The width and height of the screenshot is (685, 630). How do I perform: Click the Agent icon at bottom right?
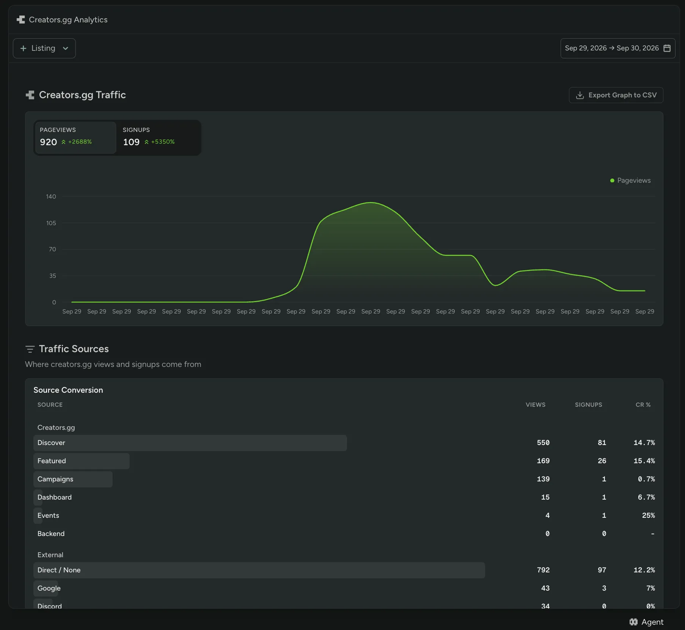pyautogui.click(x=633, y=622)
